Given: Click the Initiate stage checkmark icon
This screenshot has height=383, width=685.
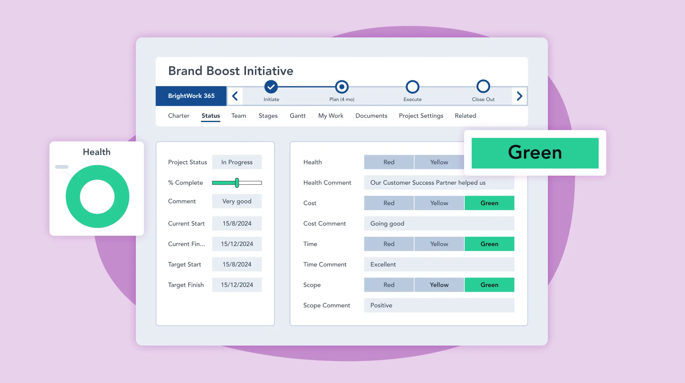Looking at the screenshot, I should (270, 86).
